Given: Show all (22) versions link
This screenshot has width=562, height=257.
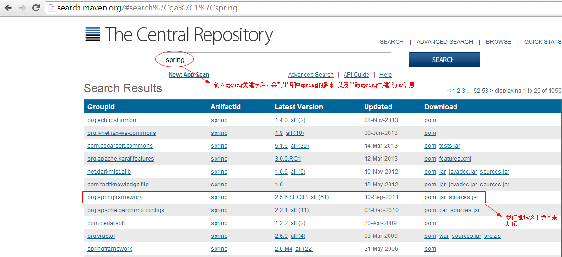Looking at the screenshot, I should 305,249.
